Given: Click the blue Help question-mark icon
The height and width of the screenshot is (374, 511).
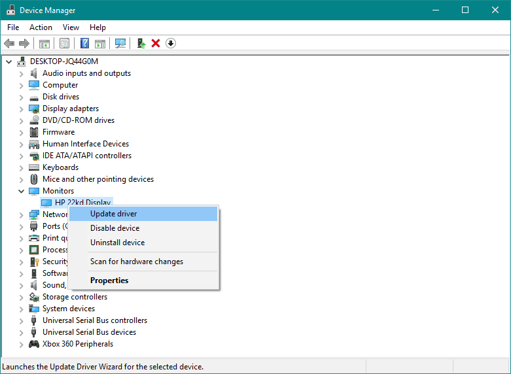Looking at the screenshot, I should [x=85, y=43].
